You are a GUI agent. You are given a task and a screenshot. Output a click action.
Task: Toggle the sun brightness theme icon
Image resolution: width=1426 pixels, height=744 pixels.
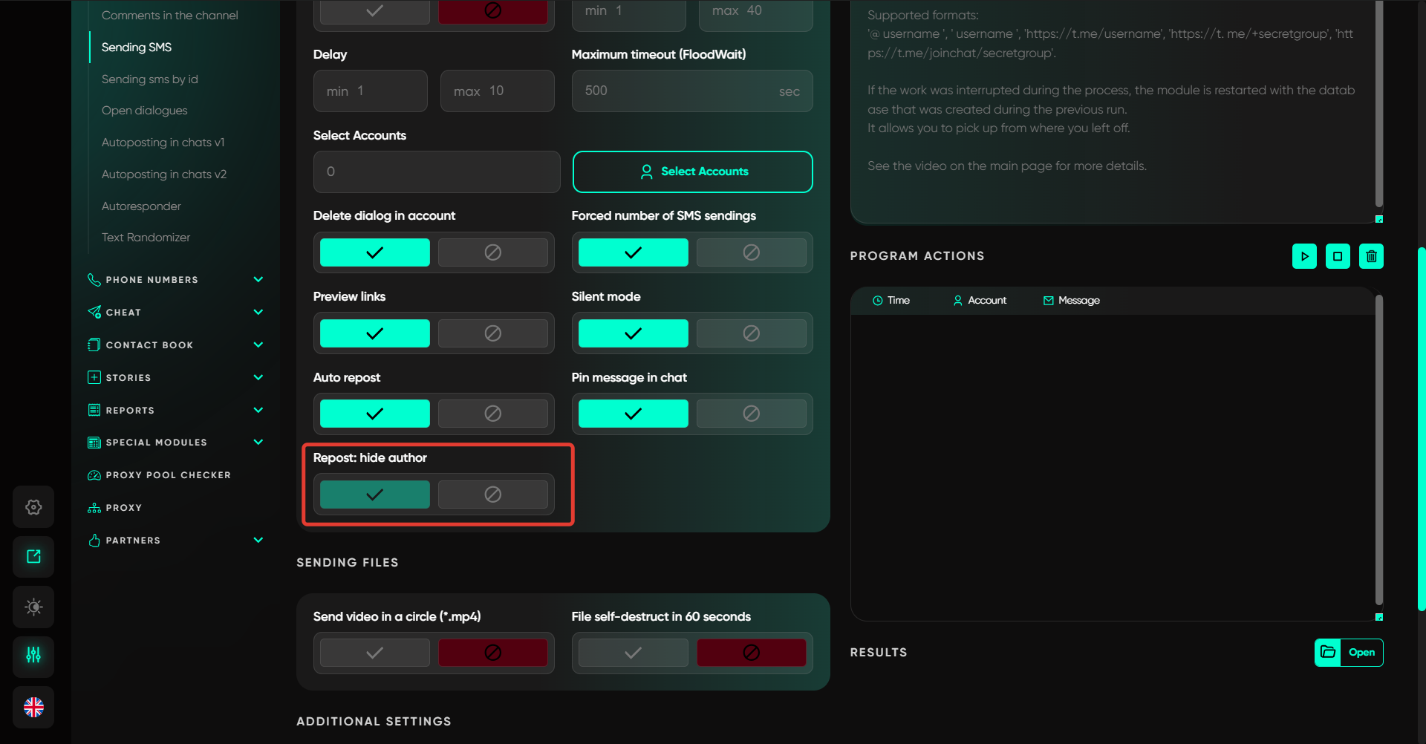(33, 607)
